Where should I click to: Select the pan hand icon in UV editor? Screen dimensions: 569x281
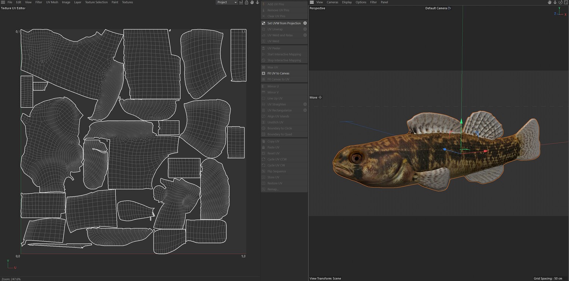[251, 2]
